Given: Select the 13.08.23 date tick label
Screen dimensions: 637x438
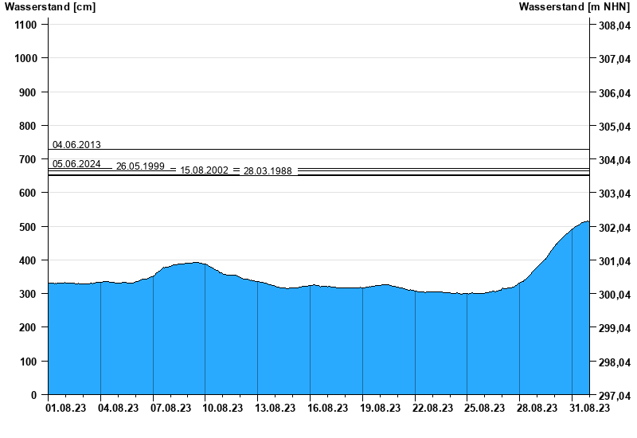Looking at the screenshot, I should (x=276, y=408).
